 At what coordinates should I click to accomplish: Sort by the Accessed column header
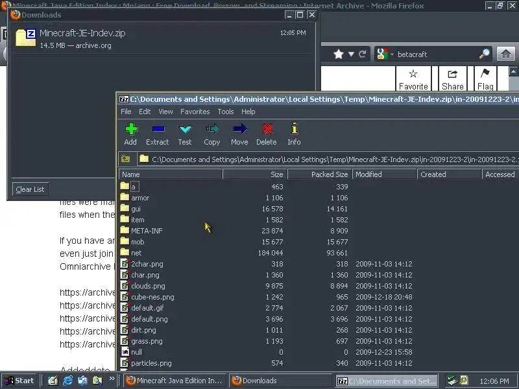pos(500,174)
